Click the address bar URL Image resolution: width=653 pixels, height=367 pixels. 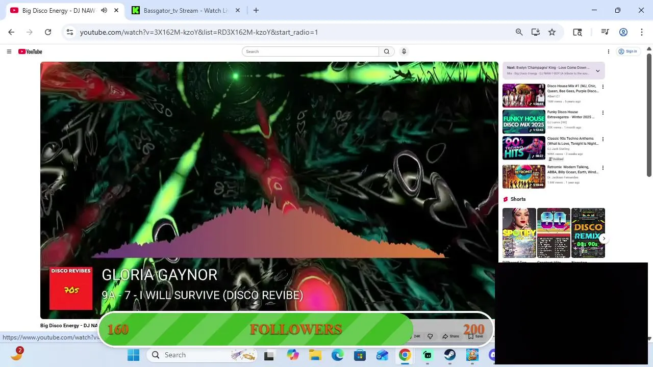(x=199, y=32)
